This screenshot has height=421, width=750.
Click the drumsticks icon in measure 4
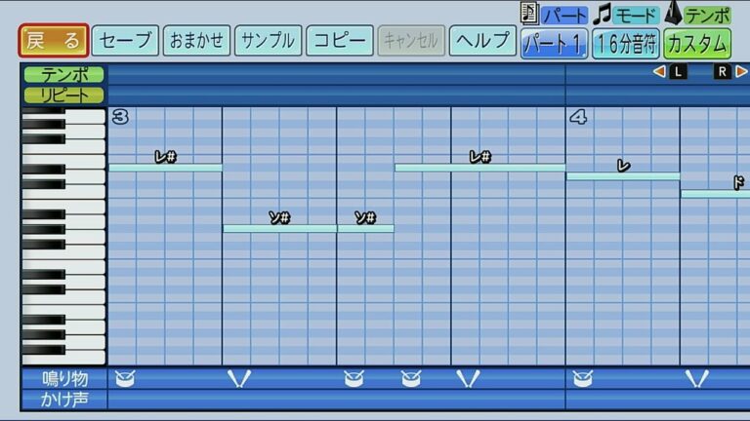(696, 378)
